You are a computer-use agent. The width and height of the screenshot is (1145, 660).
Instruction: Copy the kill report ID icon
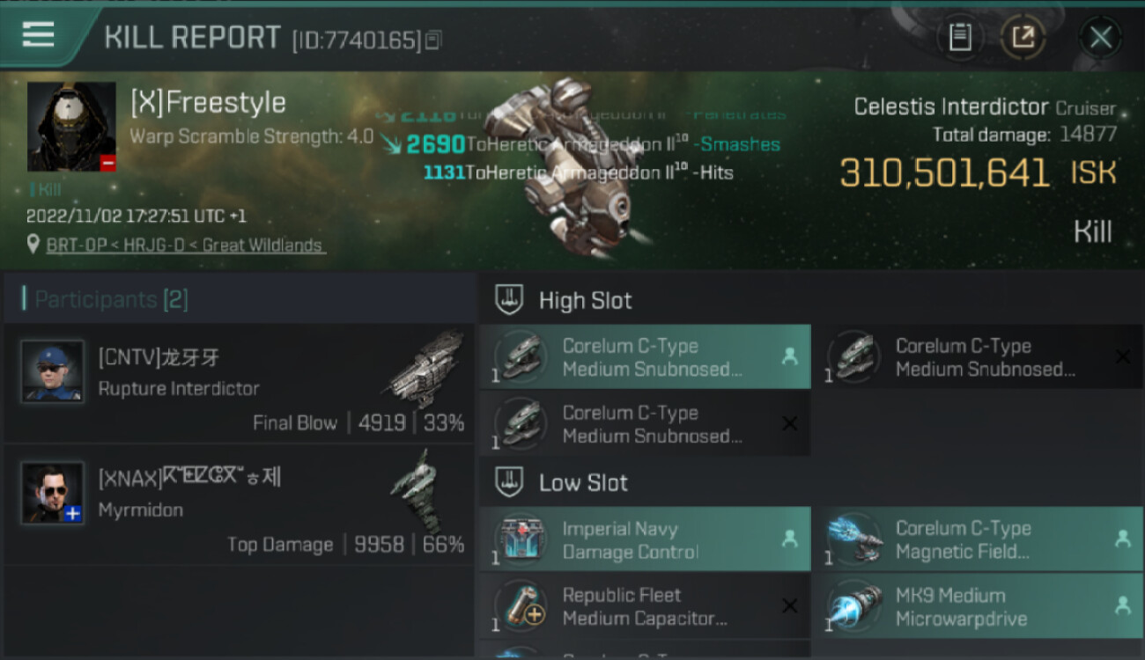[432, 40]
